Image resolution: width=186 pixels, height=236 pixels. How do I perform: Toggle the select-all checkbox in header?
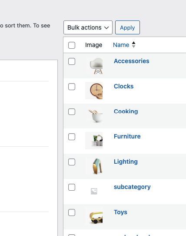click(x=72, y=45)
